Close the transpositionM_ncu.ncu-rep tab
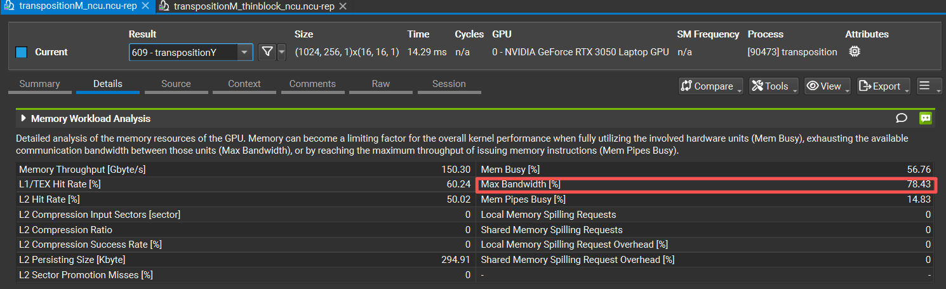Viewport: 946px width, 289px height. click(145, 6)
